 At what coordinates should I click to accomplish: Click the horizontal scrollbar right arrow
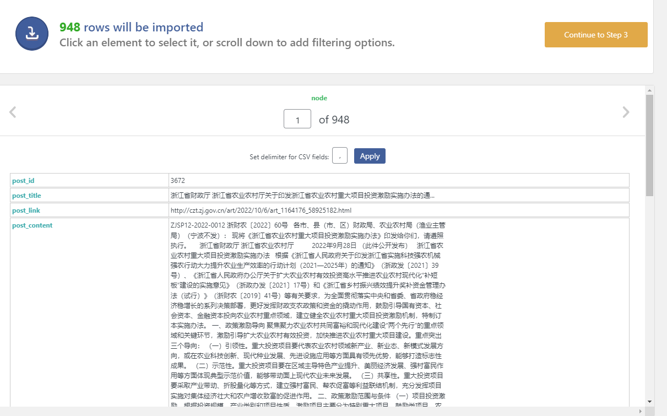click(641, 412)
